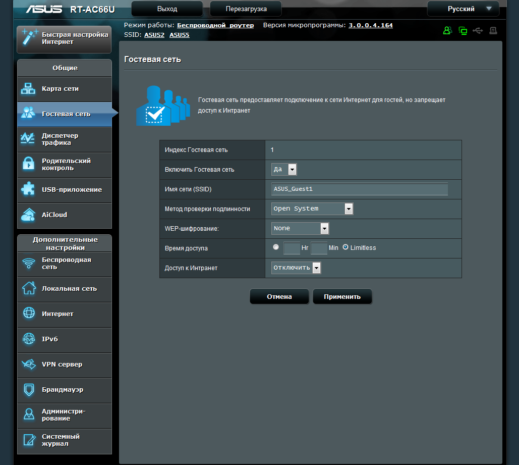Open Администрирование menu item
Screen dimensions: 519x465
65,415
